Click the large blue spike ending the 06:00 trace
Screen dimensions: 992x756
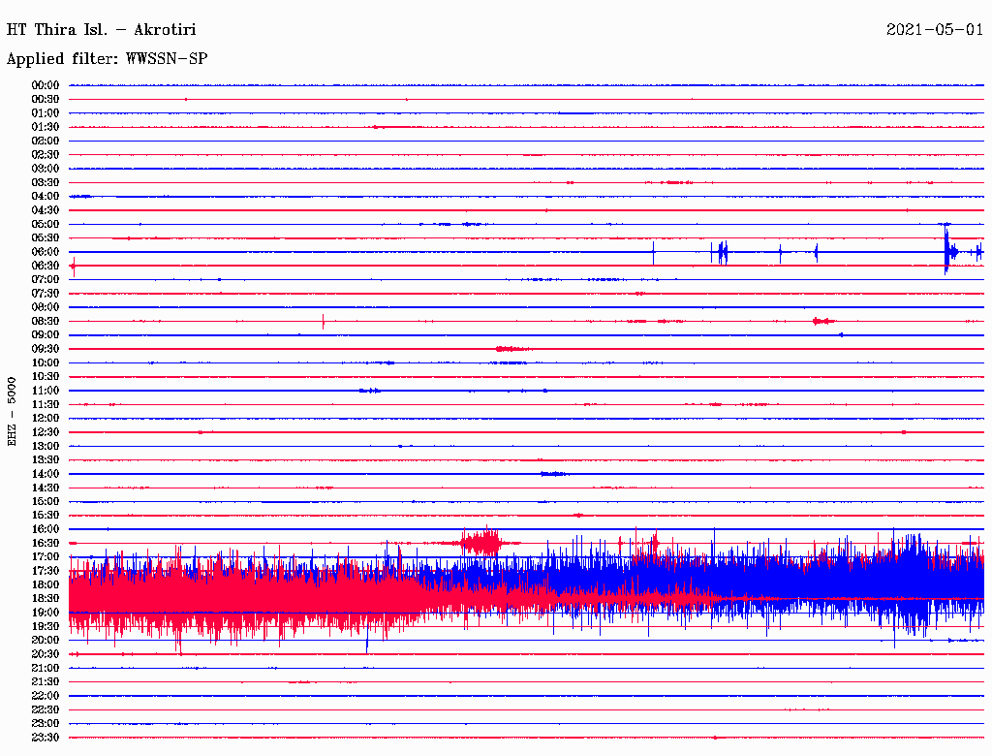(946, 250)
